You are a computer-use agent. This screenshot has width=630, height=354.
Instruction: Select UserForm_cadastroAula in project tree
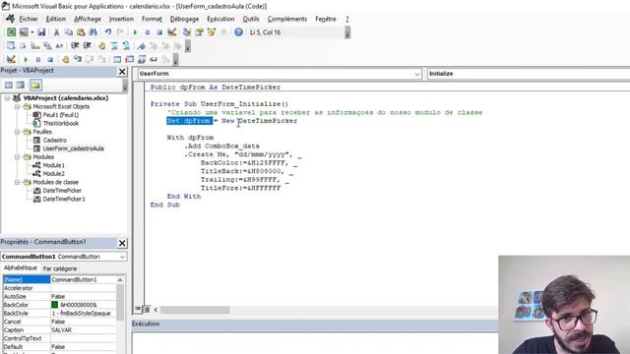[73, 148]
